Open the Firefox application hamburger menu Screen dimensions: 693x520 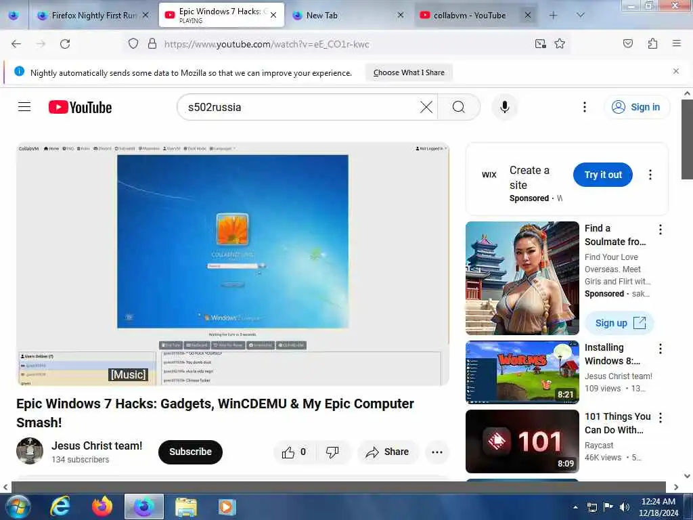coord(676,43)
